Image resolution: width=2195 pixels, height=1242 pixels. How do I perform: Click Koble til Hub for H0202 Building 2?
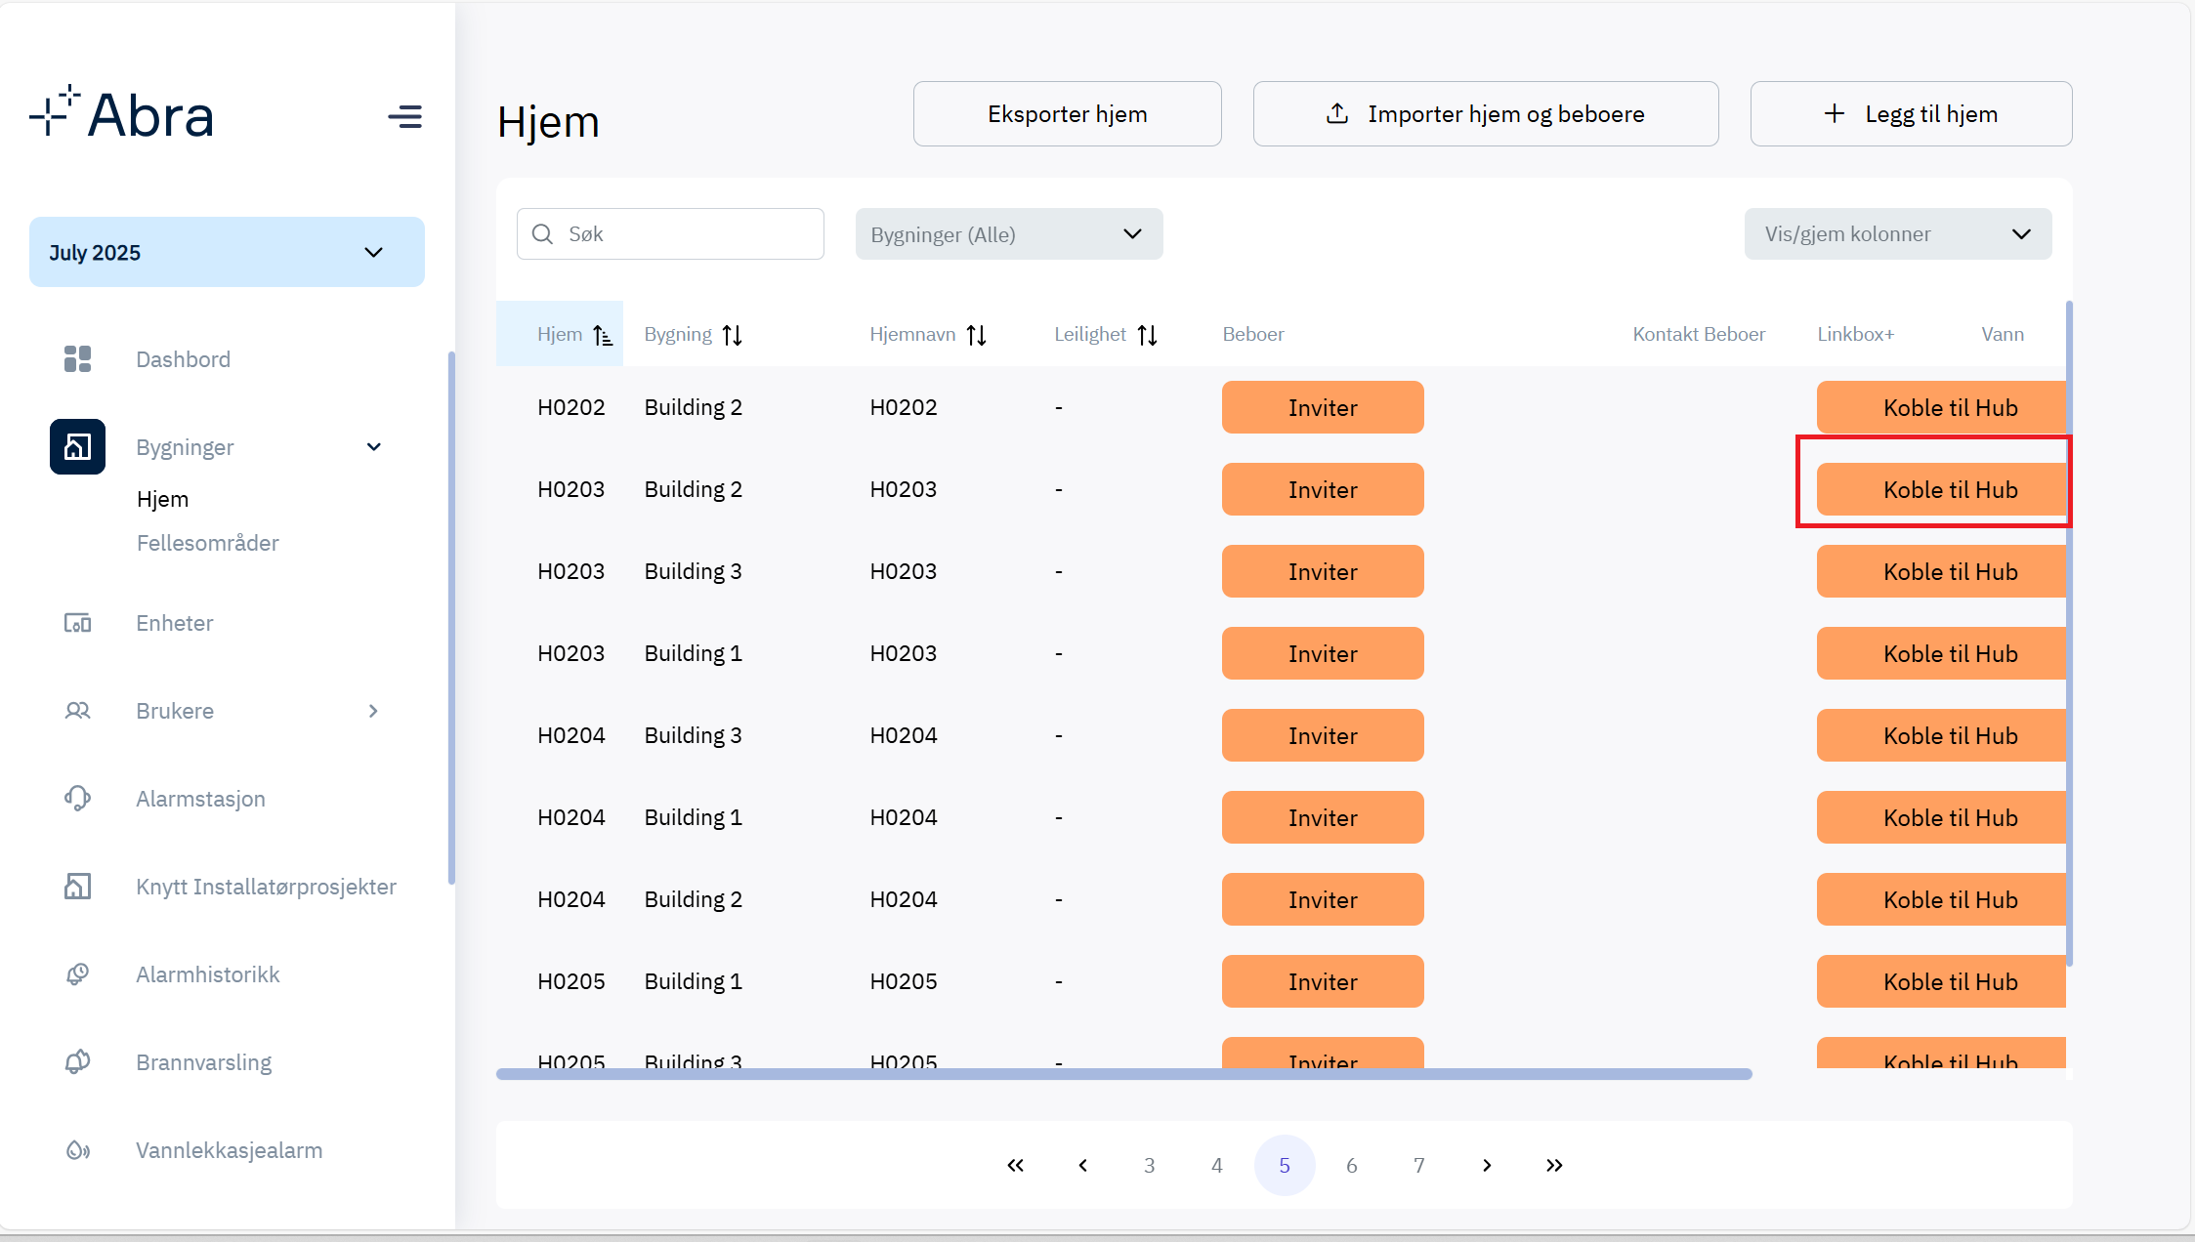pyautogui.click(x=1942, y=407)
